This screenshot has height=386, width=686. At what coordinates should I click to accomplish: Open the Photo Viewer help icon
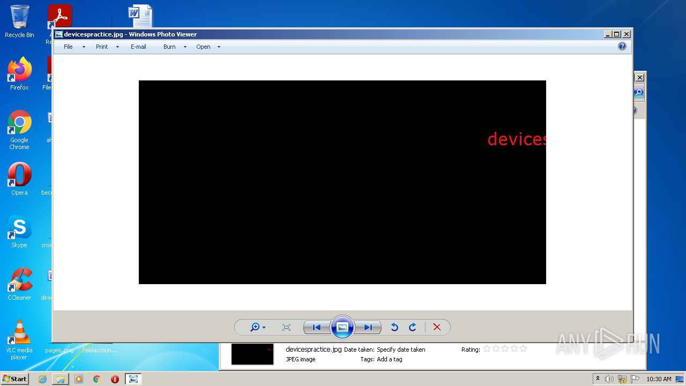click(622, 47)
